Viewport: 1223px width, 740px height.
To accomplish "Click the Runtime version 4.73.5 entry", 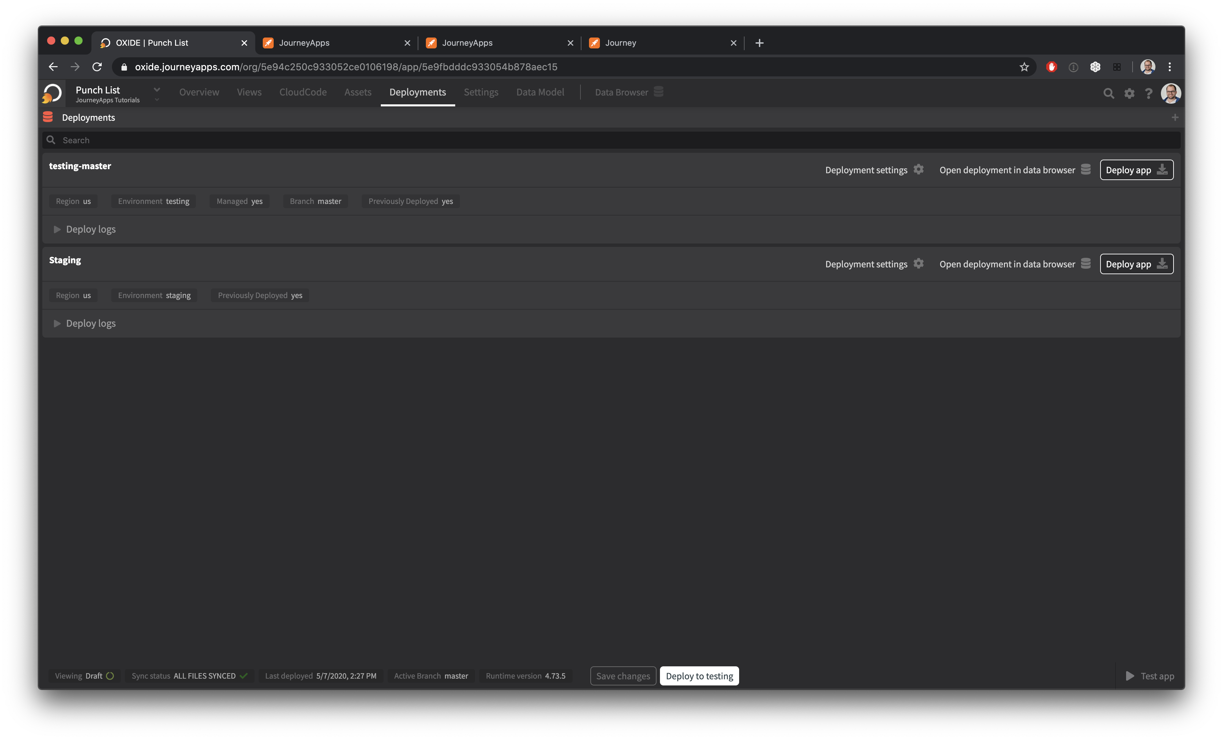I will [x=526, y=676].
